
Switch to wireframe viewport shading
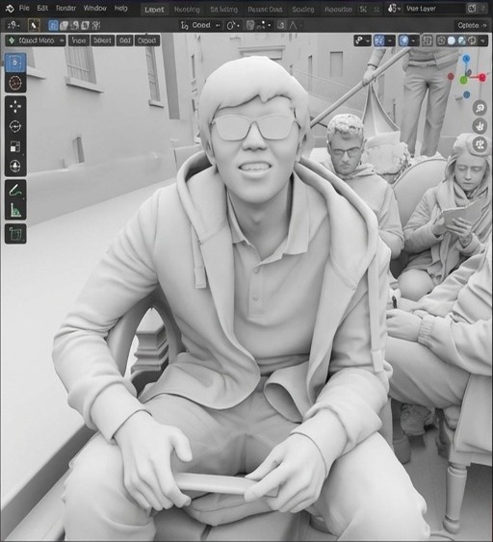coord(441,40)
